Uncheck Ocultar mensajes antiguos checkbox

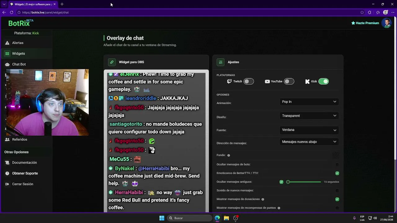coord(281,182)
